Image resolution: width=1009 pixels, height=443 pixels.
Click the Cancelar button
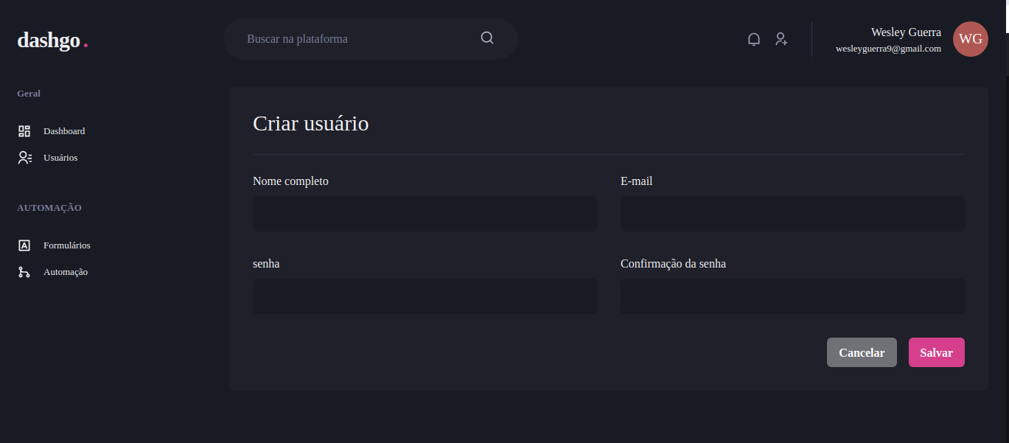(862, 352)
